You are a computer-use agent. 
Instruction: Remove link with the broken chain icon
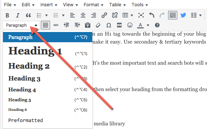tap(115, 15)
